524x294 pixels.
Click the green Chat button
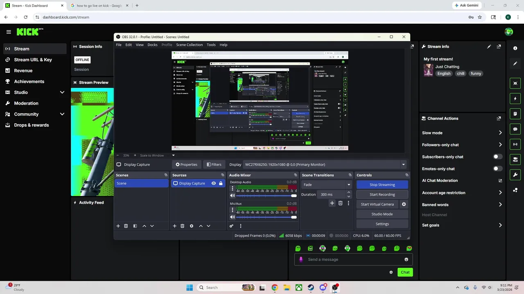[x=405, y=272]
